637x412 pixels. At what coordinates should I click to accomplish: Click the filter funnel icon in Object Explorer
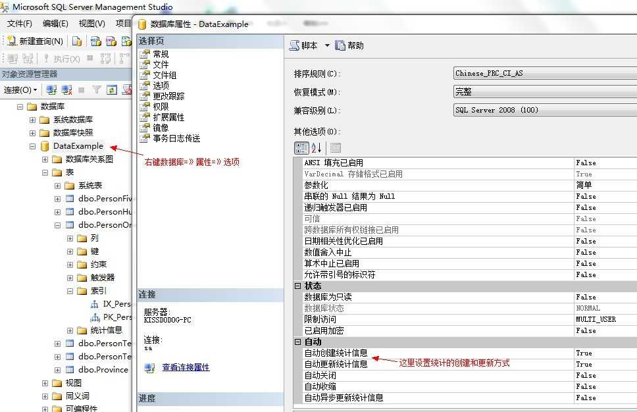96,90
